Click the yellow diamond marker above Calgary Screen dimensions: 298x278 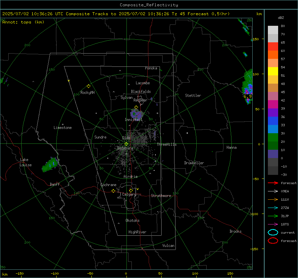[x=131, y=190]
